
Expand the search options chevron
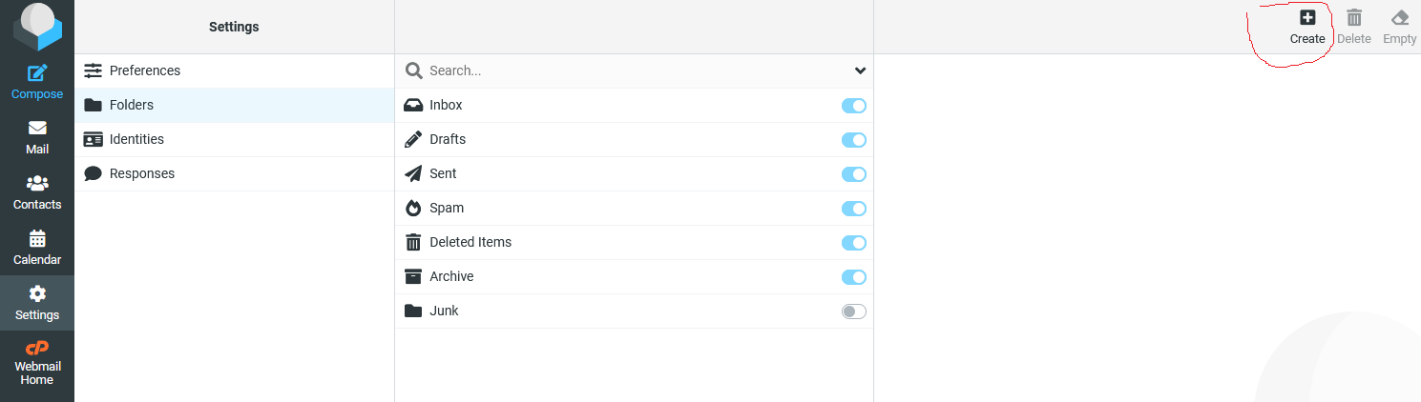(x=860, y=70)
